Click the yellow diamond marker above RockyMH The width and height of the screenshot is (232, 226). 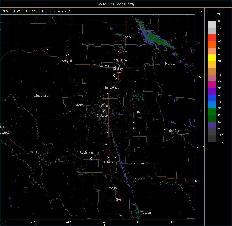[67, 55]
